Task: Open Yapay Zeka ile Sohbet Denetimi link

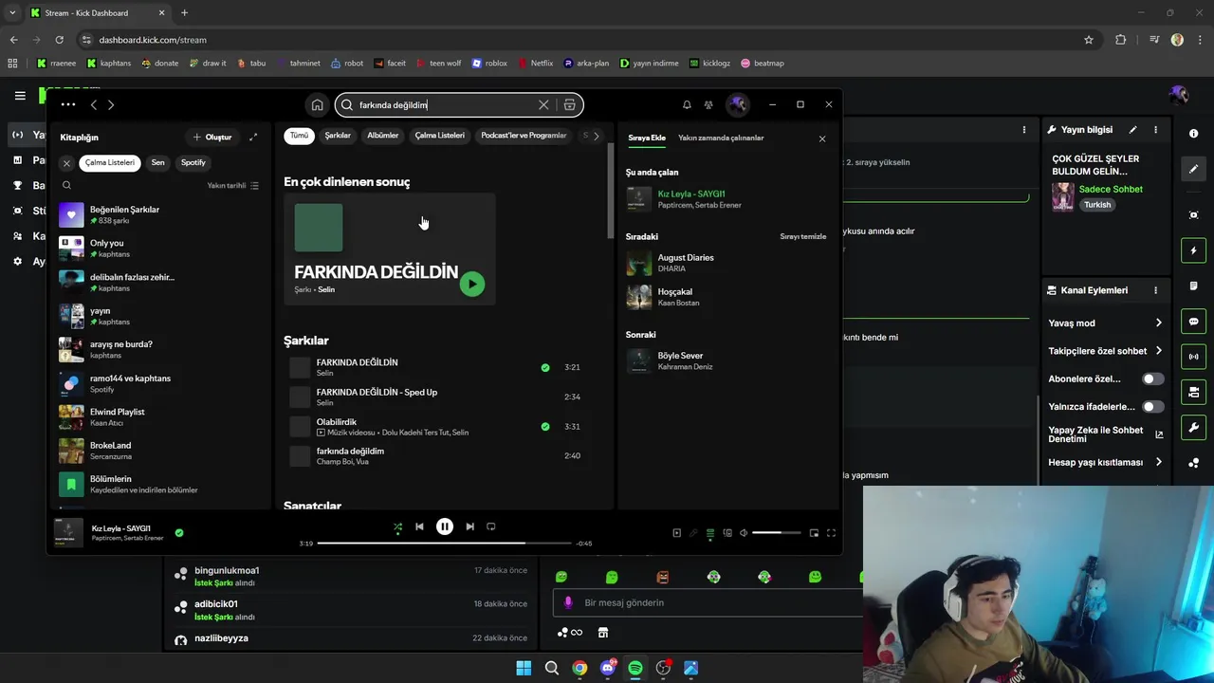Action: pos(1105,434)
